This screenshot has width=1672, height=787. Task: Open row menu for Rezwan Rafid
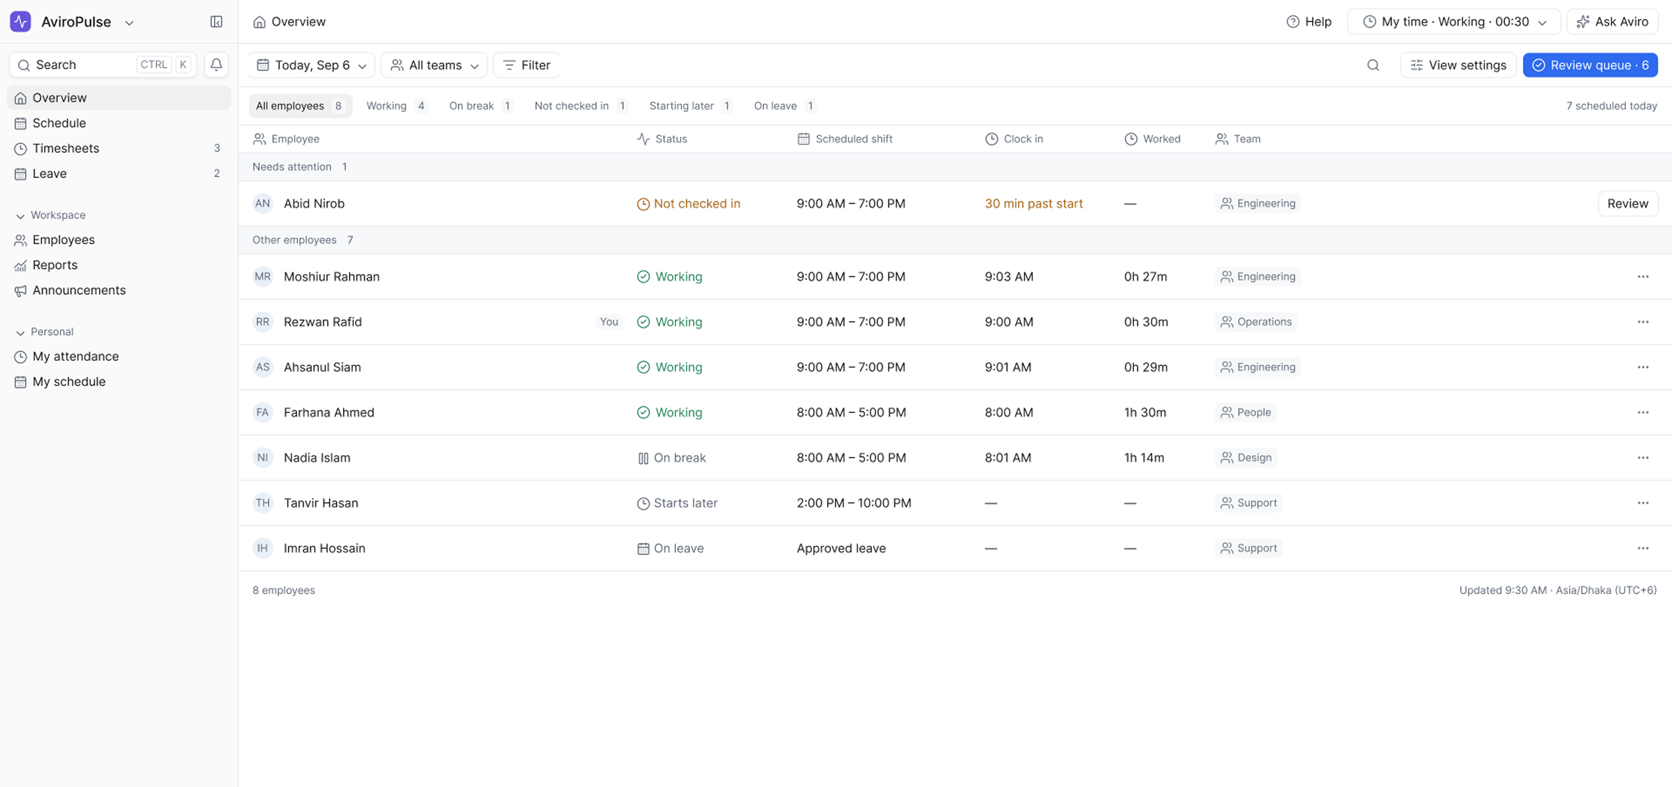click(x=1643, y=322)
